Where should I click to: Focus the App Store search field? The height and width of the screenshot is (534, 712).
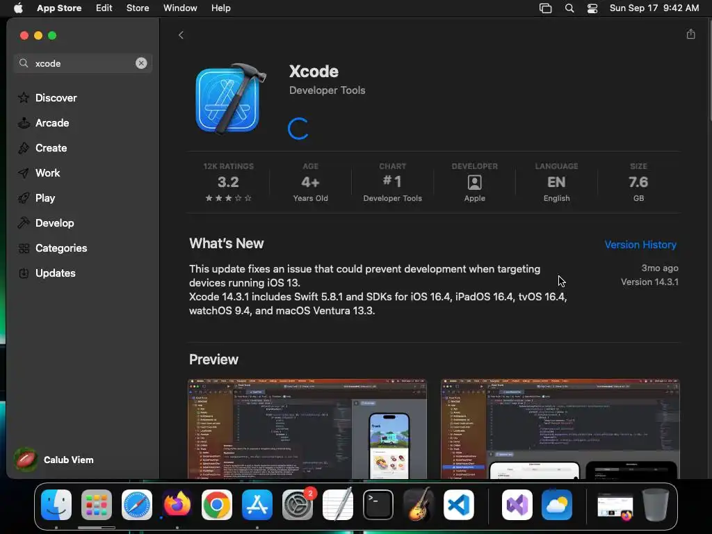[x=83, y=63]
